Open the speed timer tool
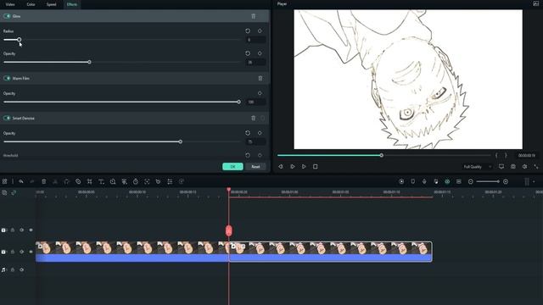This screenshot has width=543, height=305. coord(136,181)
